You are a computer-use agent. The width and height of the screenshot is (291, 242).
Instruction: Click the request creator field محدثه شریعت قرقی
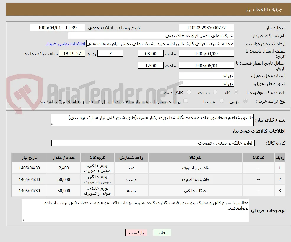point(160,44)
